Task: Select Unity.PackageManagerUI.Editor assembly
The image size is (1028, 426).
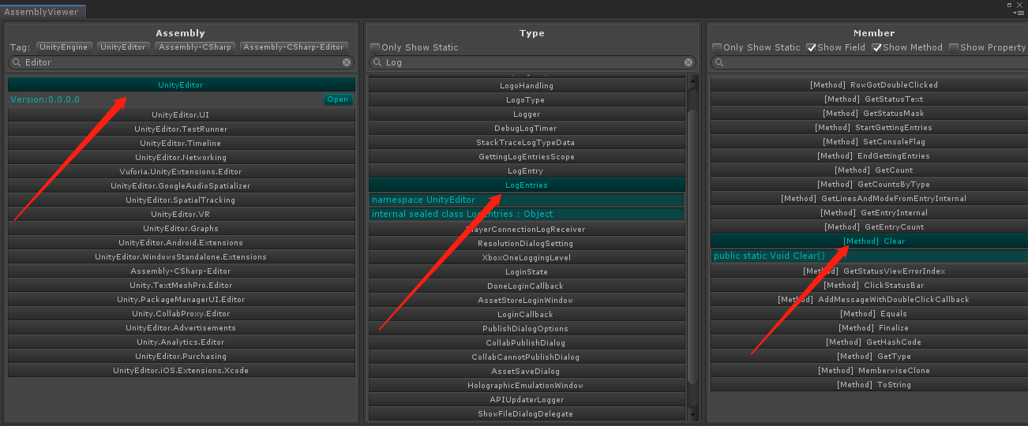Action: point(181,299)
